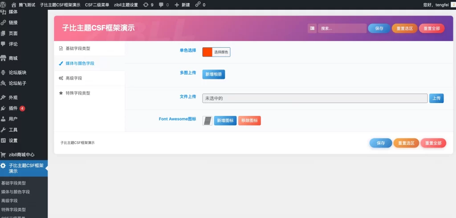
Task: Click the Font Awesome icon preview
Action: [207, 121]
